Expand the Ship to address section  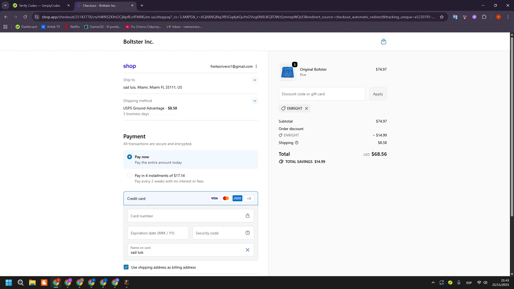[255, 80]
